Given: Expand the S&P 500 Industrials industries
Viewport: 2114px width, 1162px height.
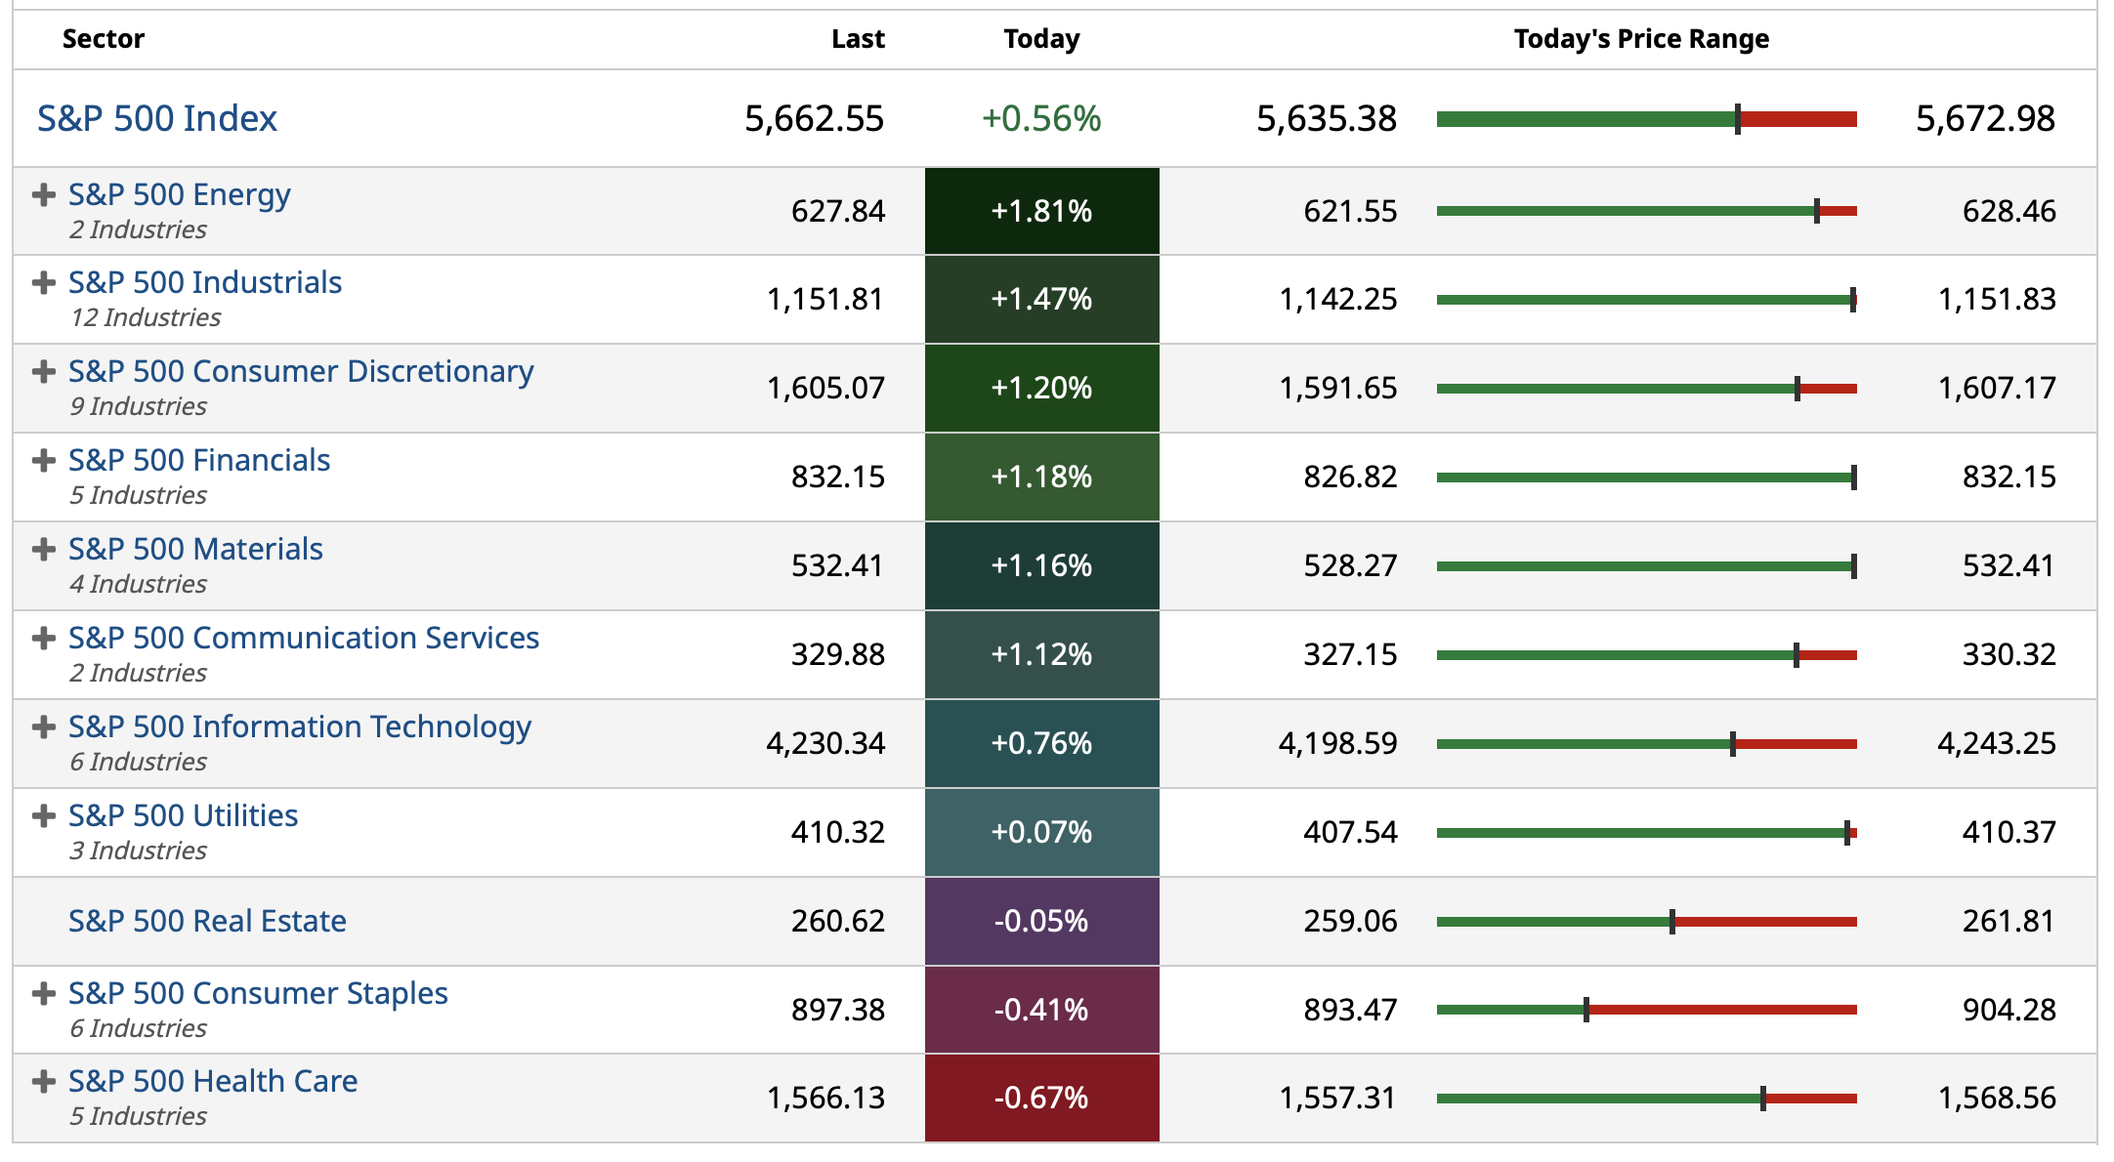Looking at the screenshot, I should tap(43, 282).
